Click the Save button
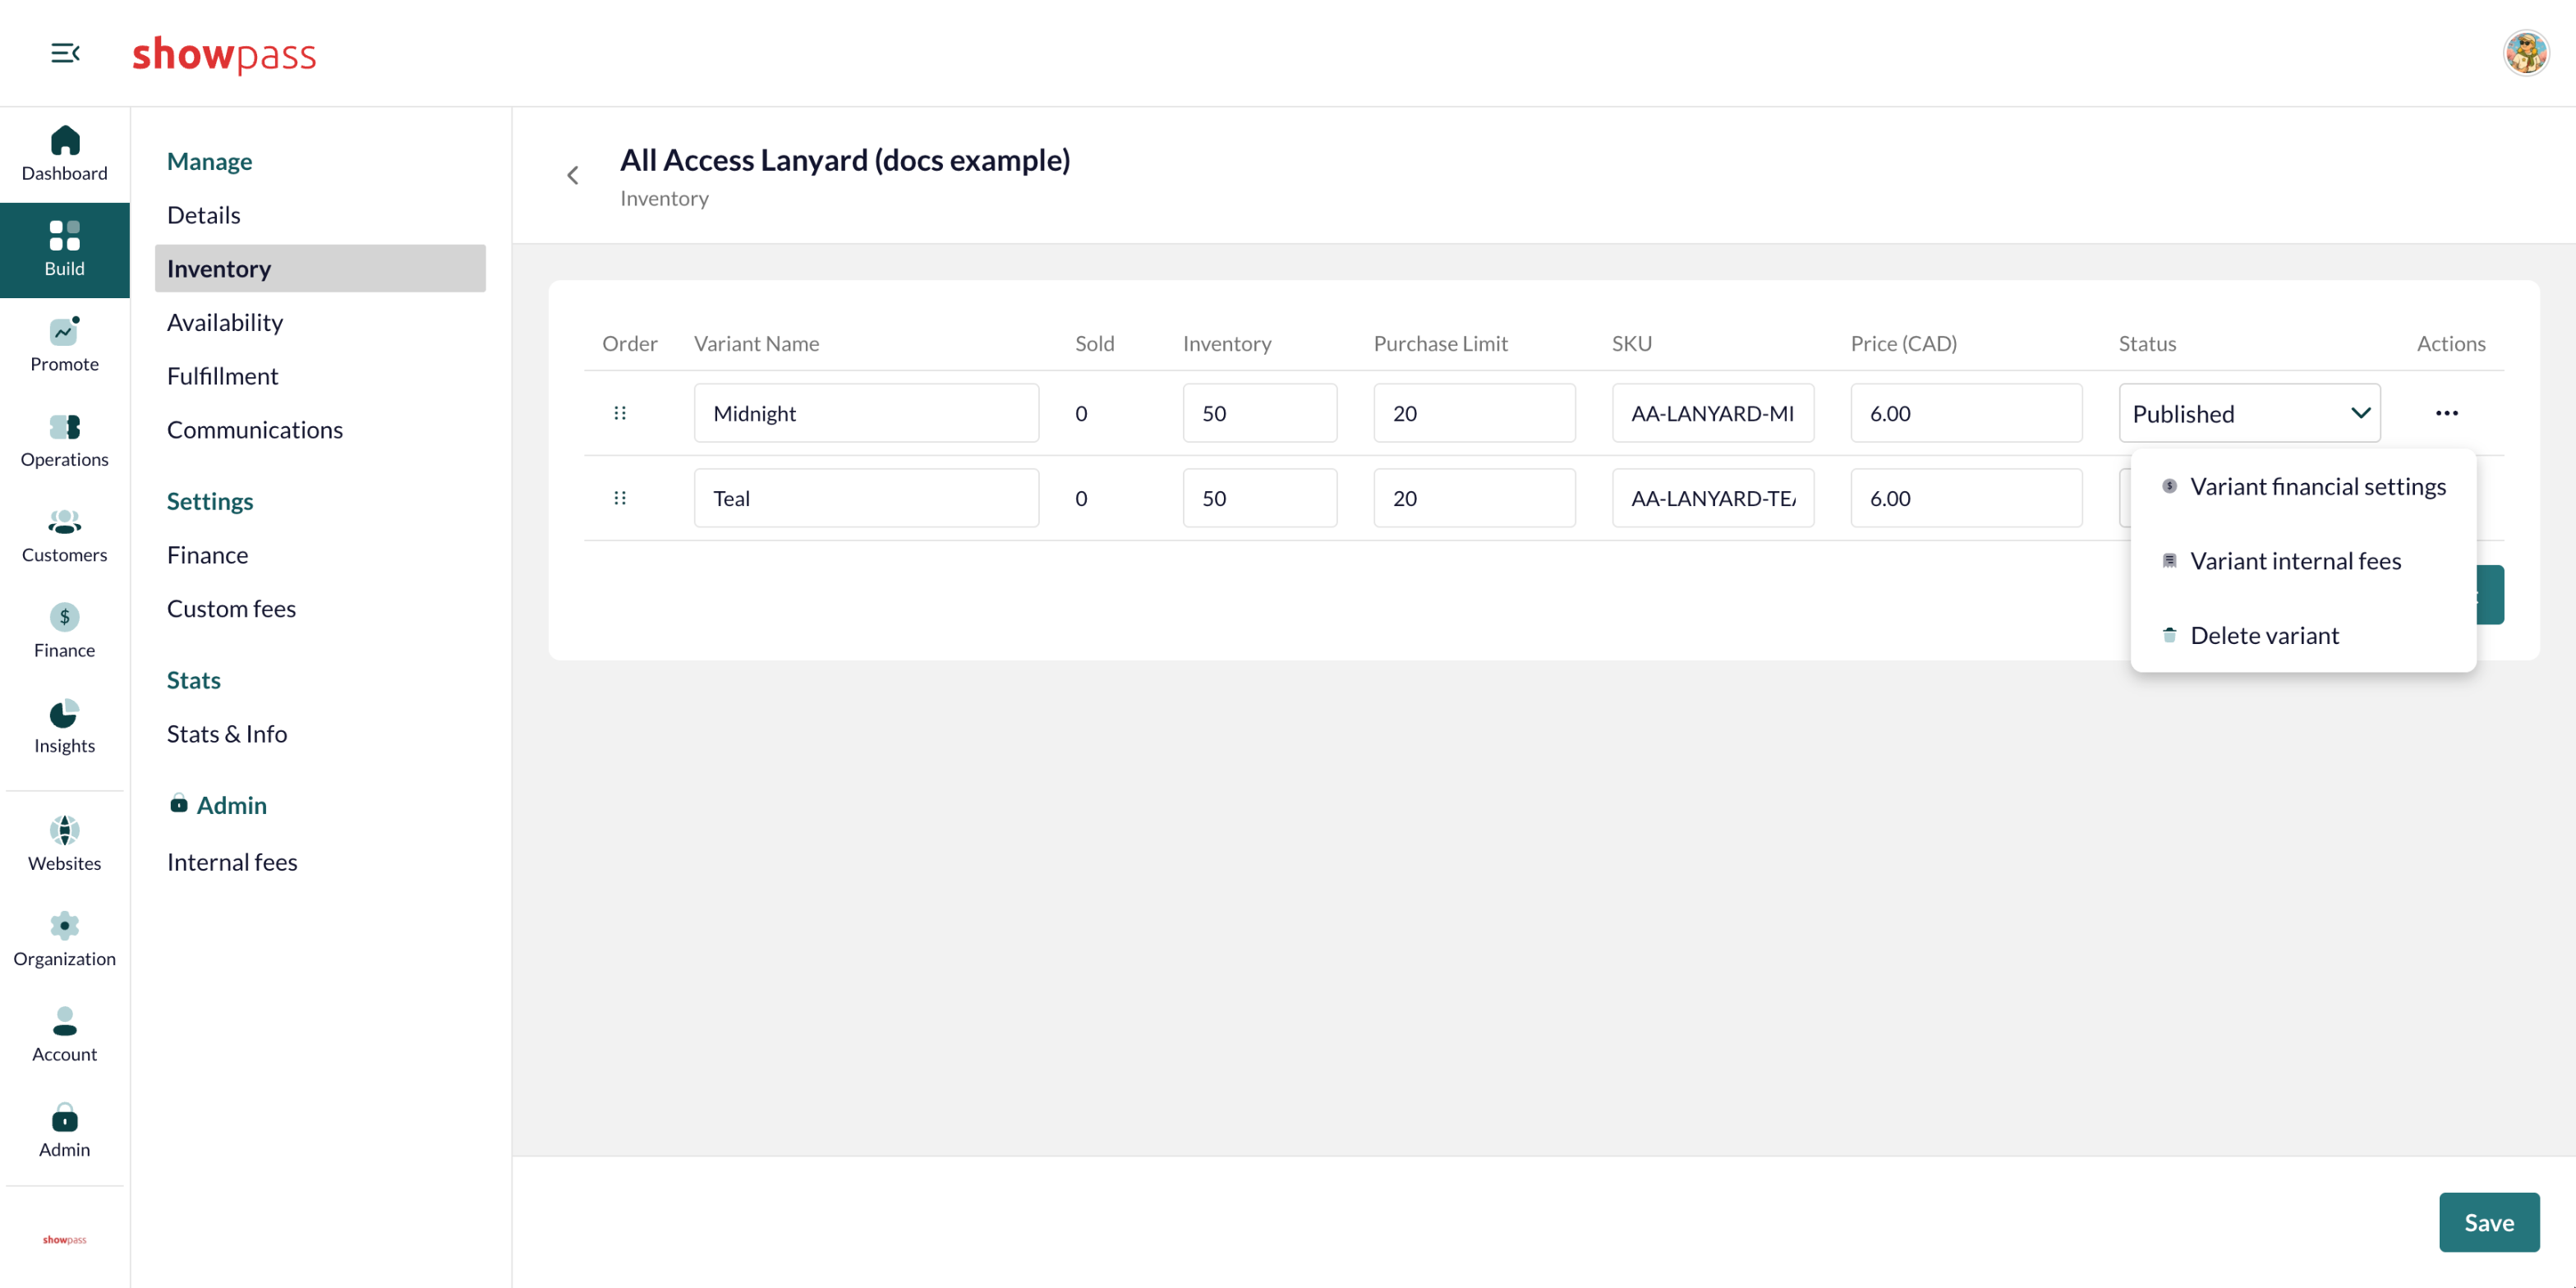This screenshot has height=1288, width=2576. click(2488, 1222)
